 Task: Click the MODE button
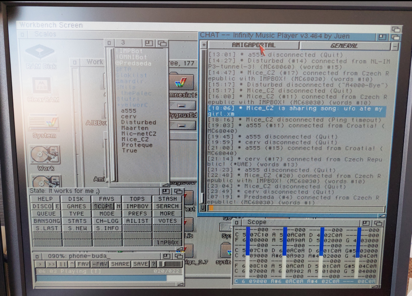click(107, 214)
